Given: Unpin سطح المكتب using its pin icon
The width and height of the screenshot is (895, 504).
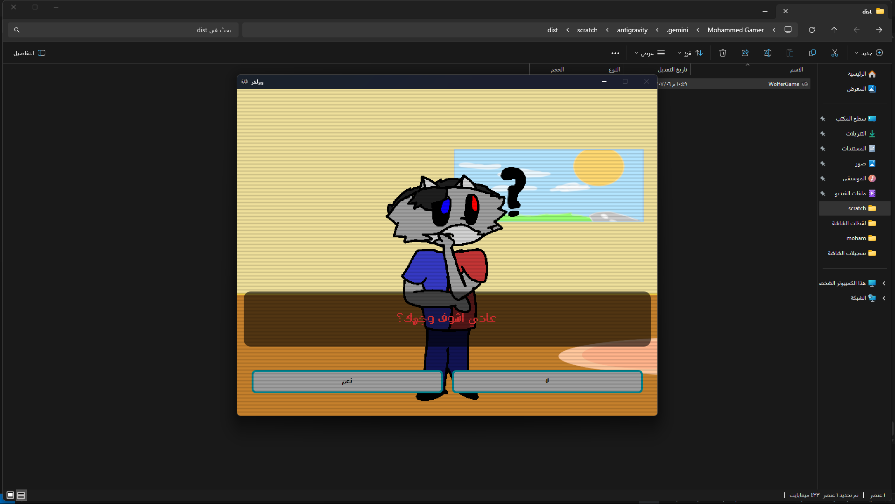Looking at the screenshot, I should coord(823,119).
